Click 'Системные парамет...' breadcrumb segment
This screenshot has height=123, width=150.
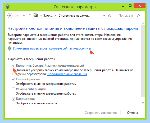tap(74, 16)
